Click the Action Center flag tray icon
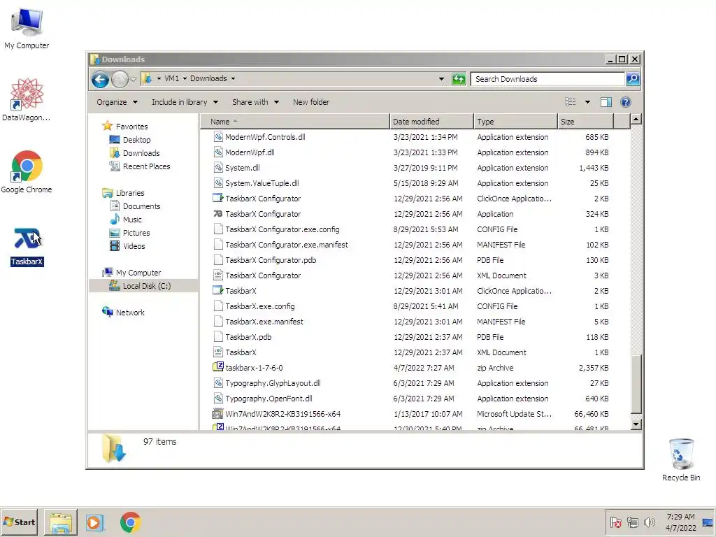The image size is (716, 537). 615,522
